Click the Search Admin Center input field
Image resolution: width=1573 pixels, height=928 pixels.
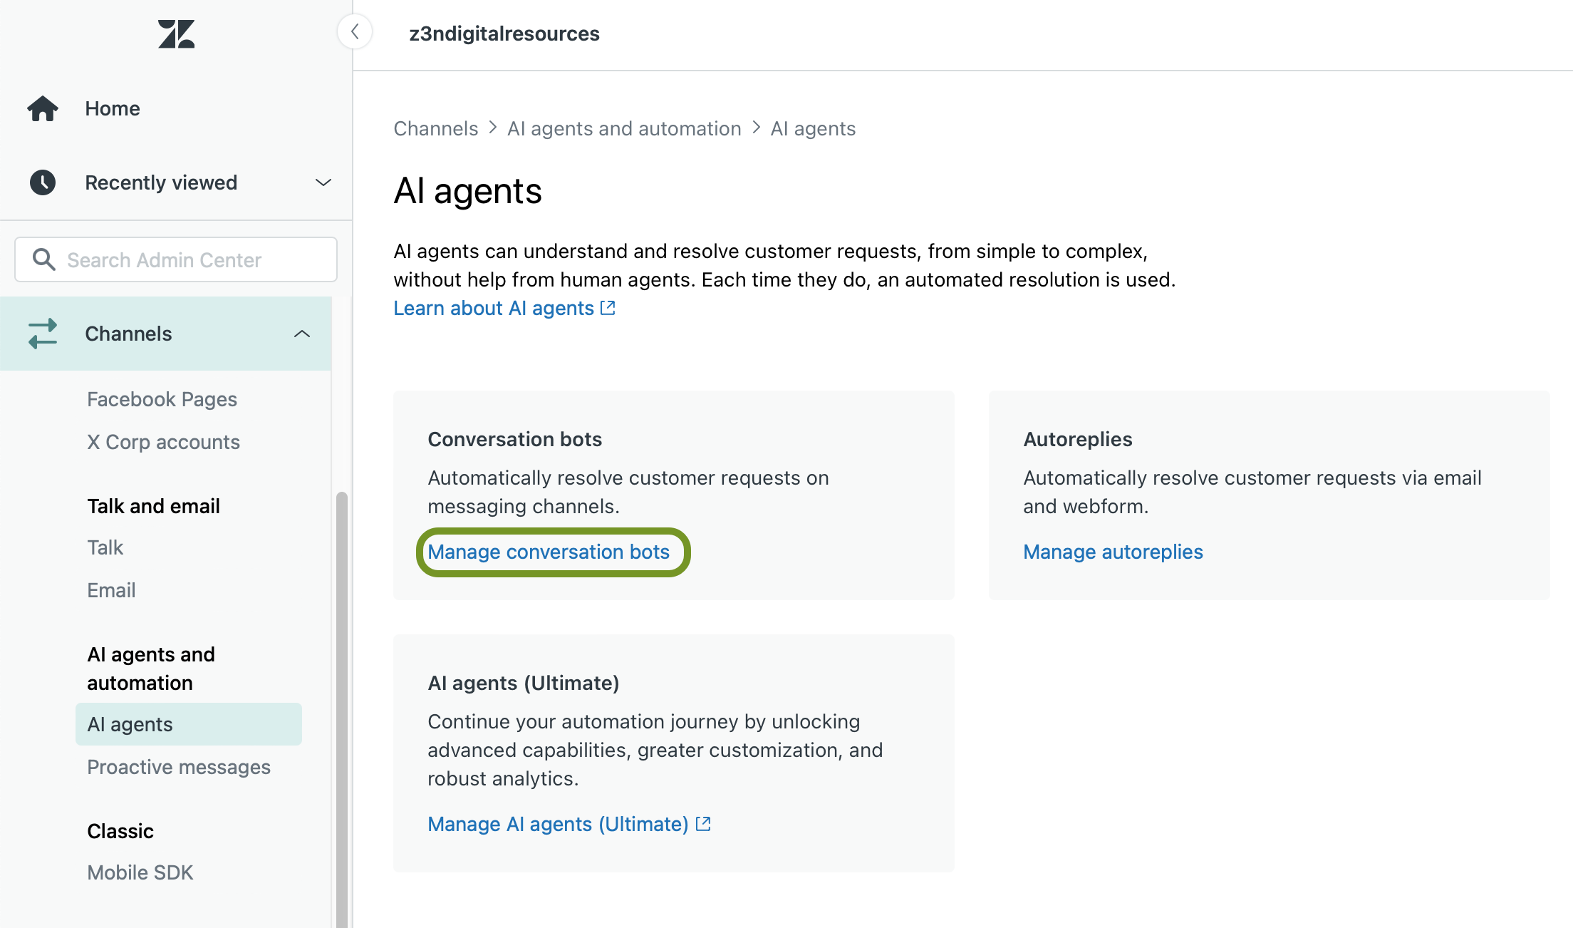point(175,259)
